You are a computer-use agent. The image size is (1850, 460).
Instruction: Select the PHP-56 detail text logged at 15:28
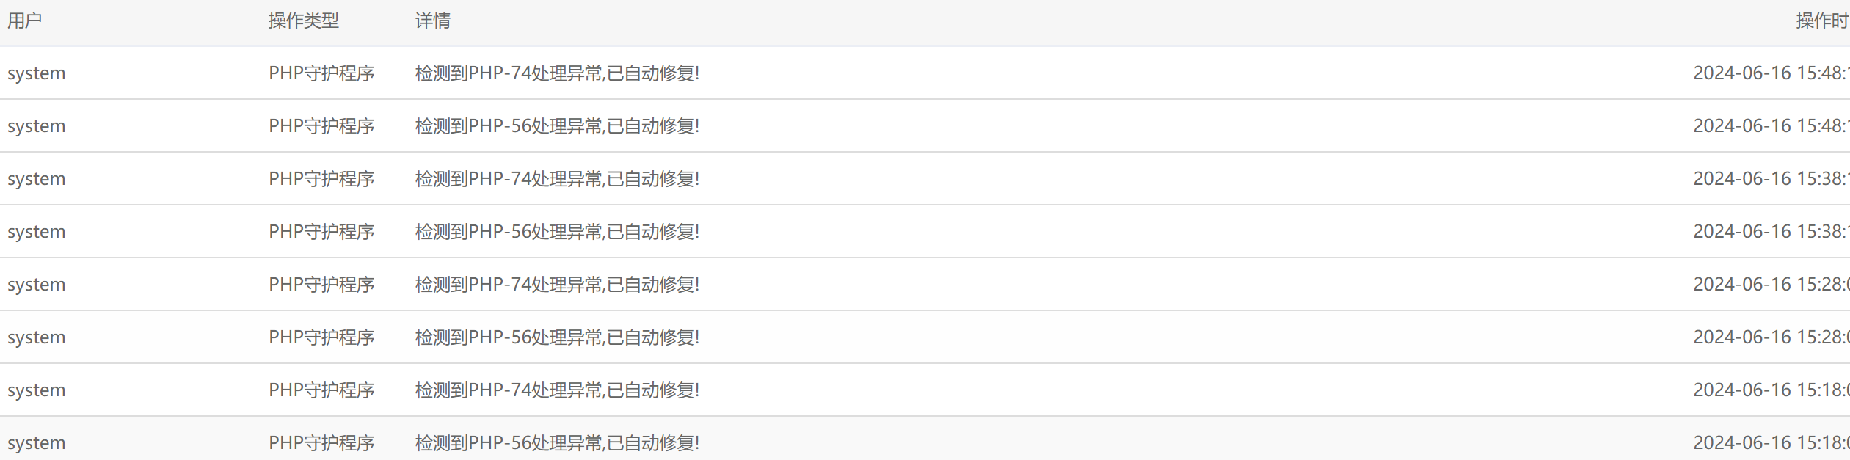pyautogui.click(x=557, y=337)
